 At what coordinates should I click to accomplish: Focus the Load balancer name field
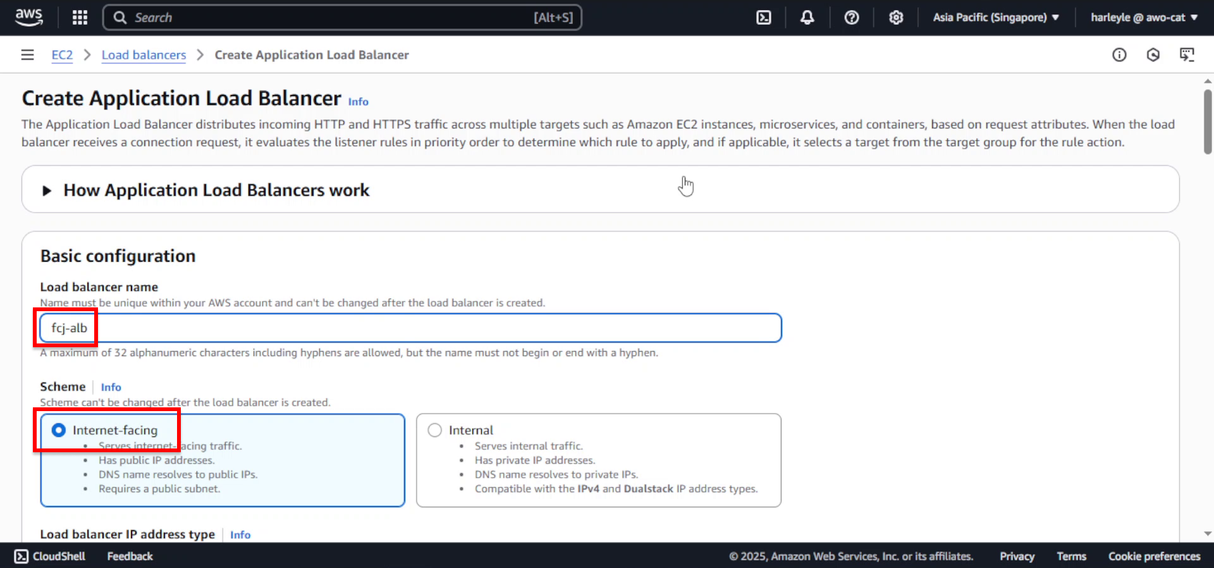411,328
